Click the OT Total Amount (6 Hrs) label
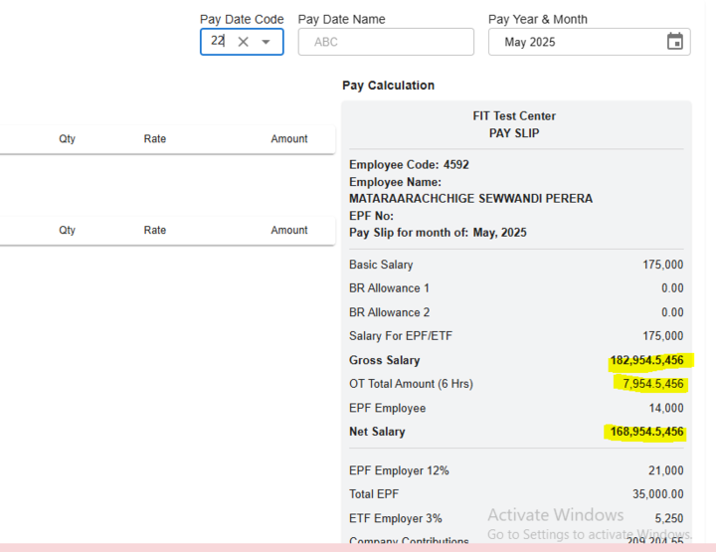 click(x=411, y=384)
